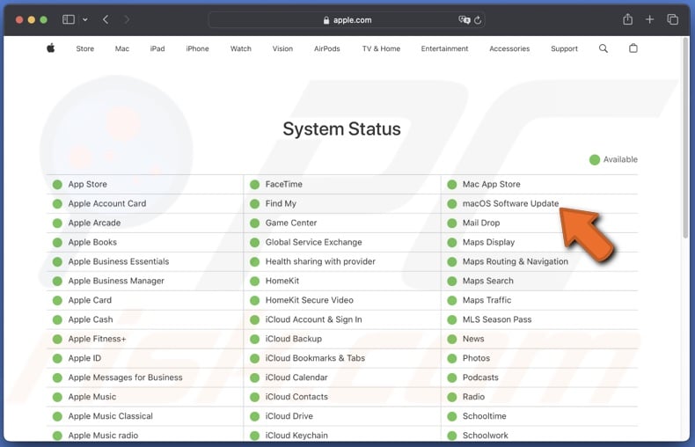Image resolution: width=695 pixels, height=447 pixels.
Task: Click the green dot next to FaceTime
Action: tap(254, 185)
